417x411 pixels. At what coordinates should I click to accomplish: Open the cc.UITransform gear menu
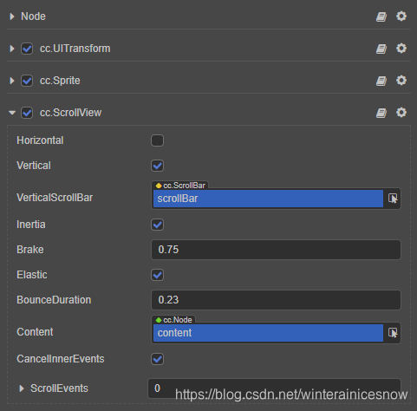[401, 49]
